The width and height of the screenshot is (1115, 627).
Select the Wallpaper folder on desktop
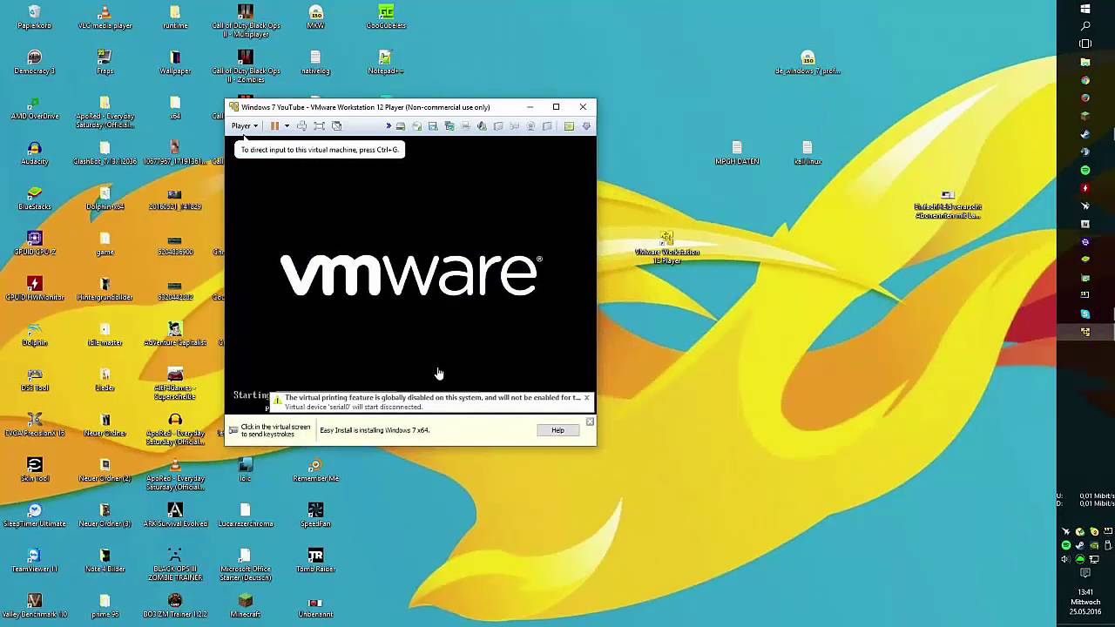(175, 62)
